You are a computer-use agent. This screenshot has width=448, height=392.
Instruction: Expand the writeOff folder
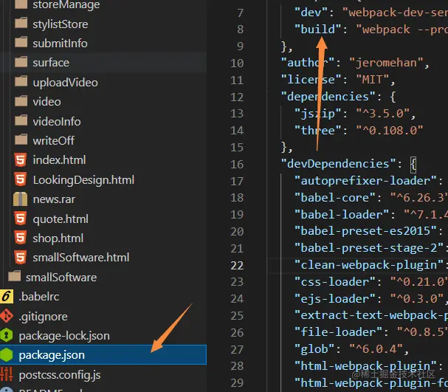pyautogui.click(x=53, y=140)
